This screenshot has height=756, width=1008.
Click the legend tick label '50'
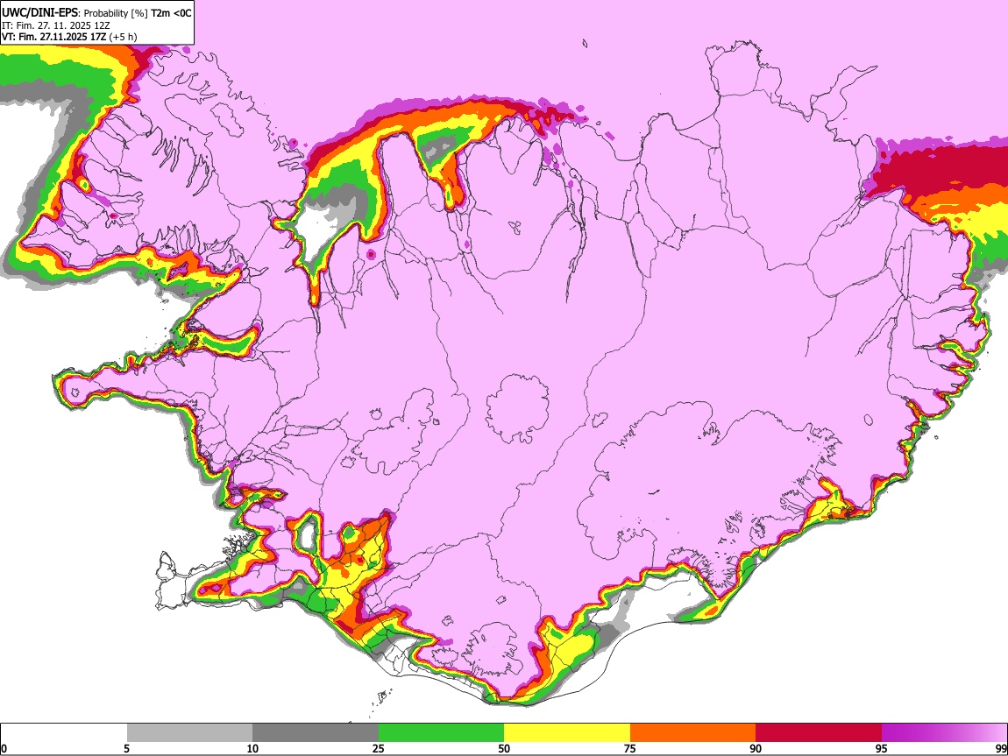(x=504, y=749)
